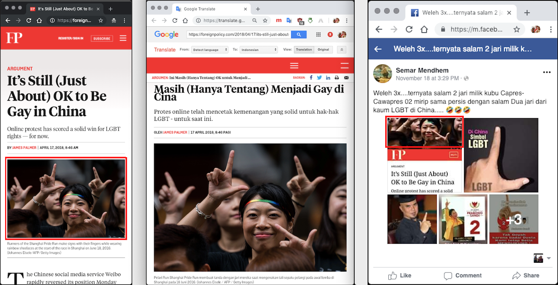Open the Facebook post three-dot options
The width and height of the screenshot is (558, 285).
(547, 72)
